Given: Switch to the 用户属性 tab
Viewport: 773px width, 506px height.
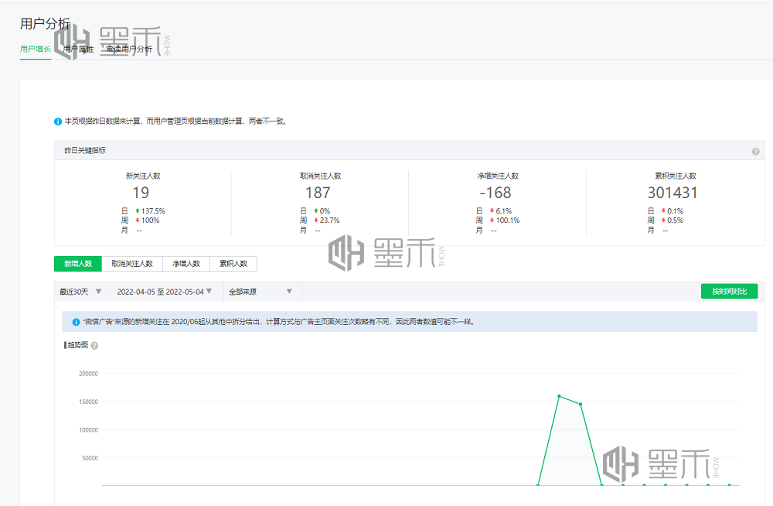Looking at the screenshot, I should coord(79,49).
